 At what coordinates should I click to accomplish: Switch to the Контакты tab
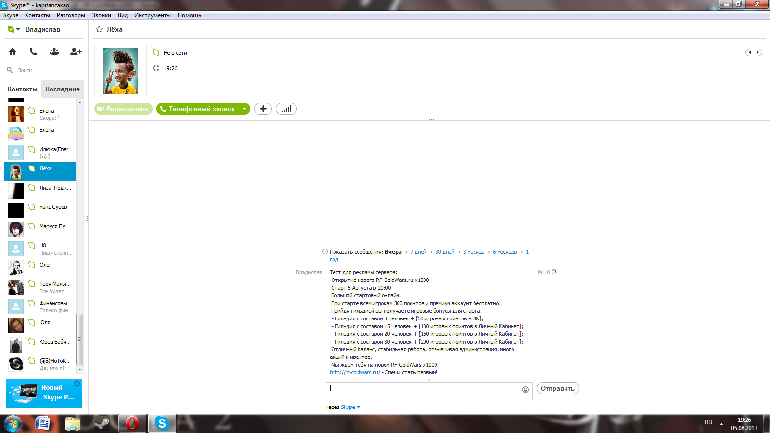pyautogui.click(x=23, y=89)
